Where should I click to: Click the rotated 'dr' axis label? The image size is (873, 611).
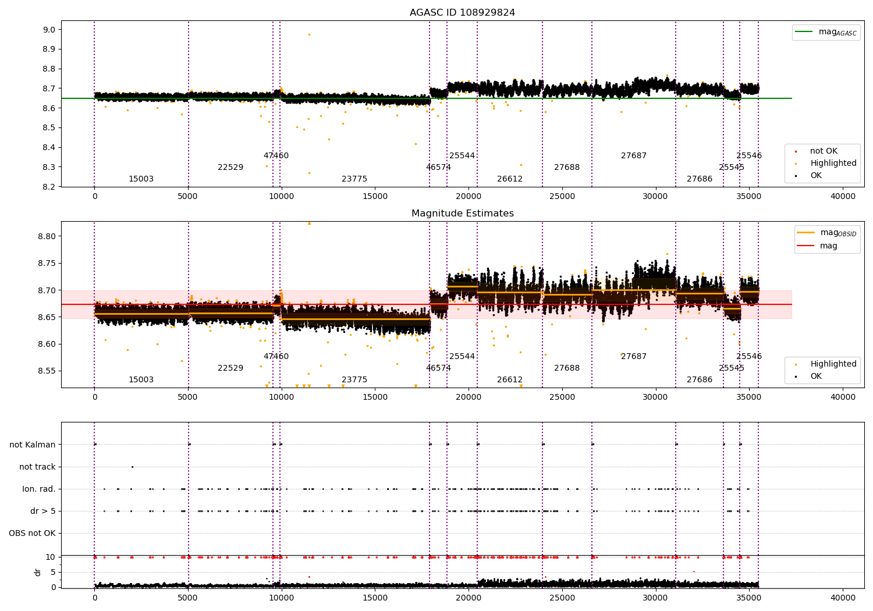click(38, 572)
